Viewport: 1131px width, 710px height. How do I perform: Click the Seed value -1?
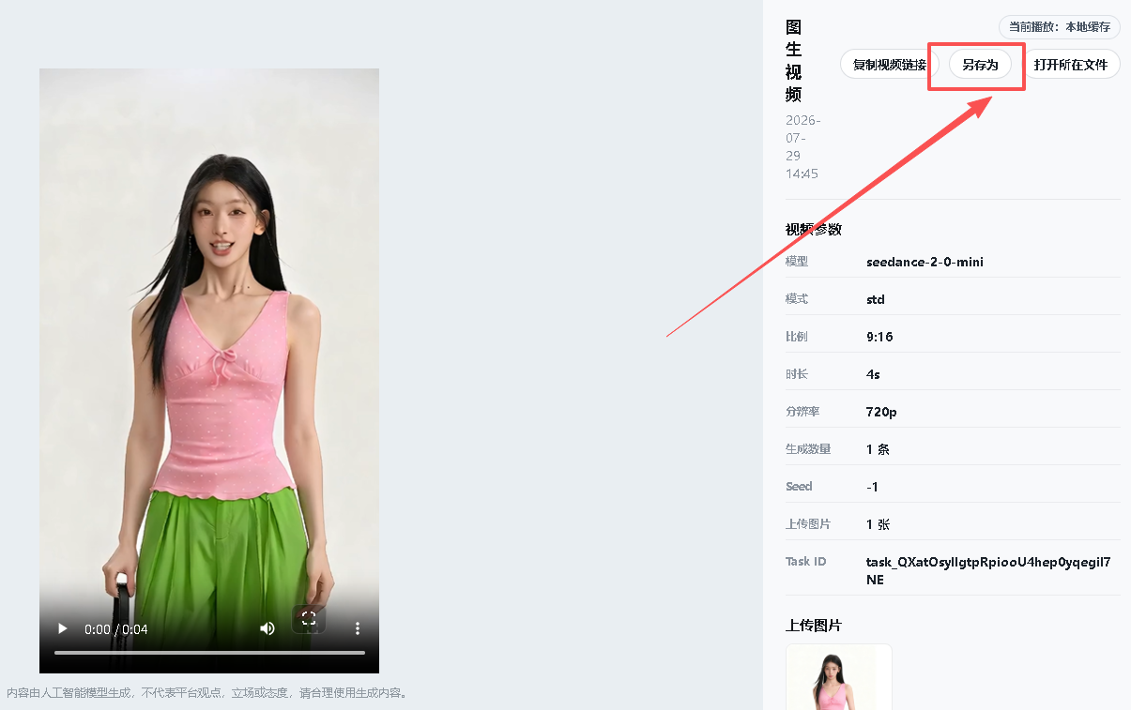pos(873,487)
